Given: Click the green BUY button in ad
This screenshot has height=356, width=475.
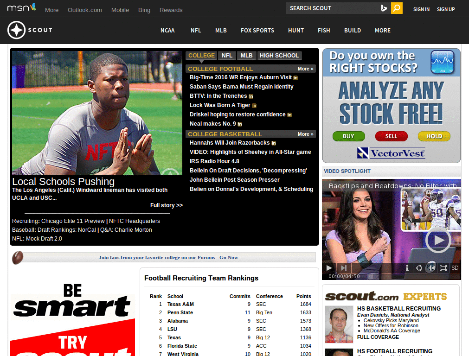Looking at the screenshot, I should click(349, 136).
